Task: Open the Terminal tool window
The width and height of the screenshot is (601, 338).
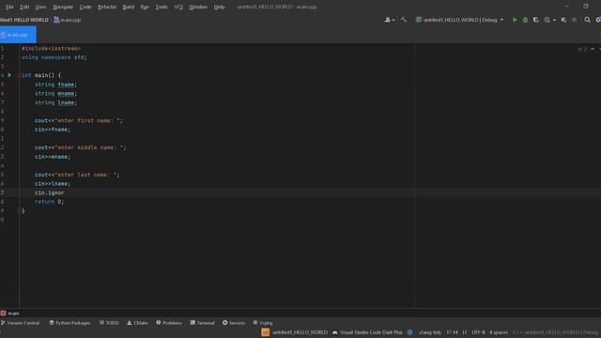Action: click(203, 323)
